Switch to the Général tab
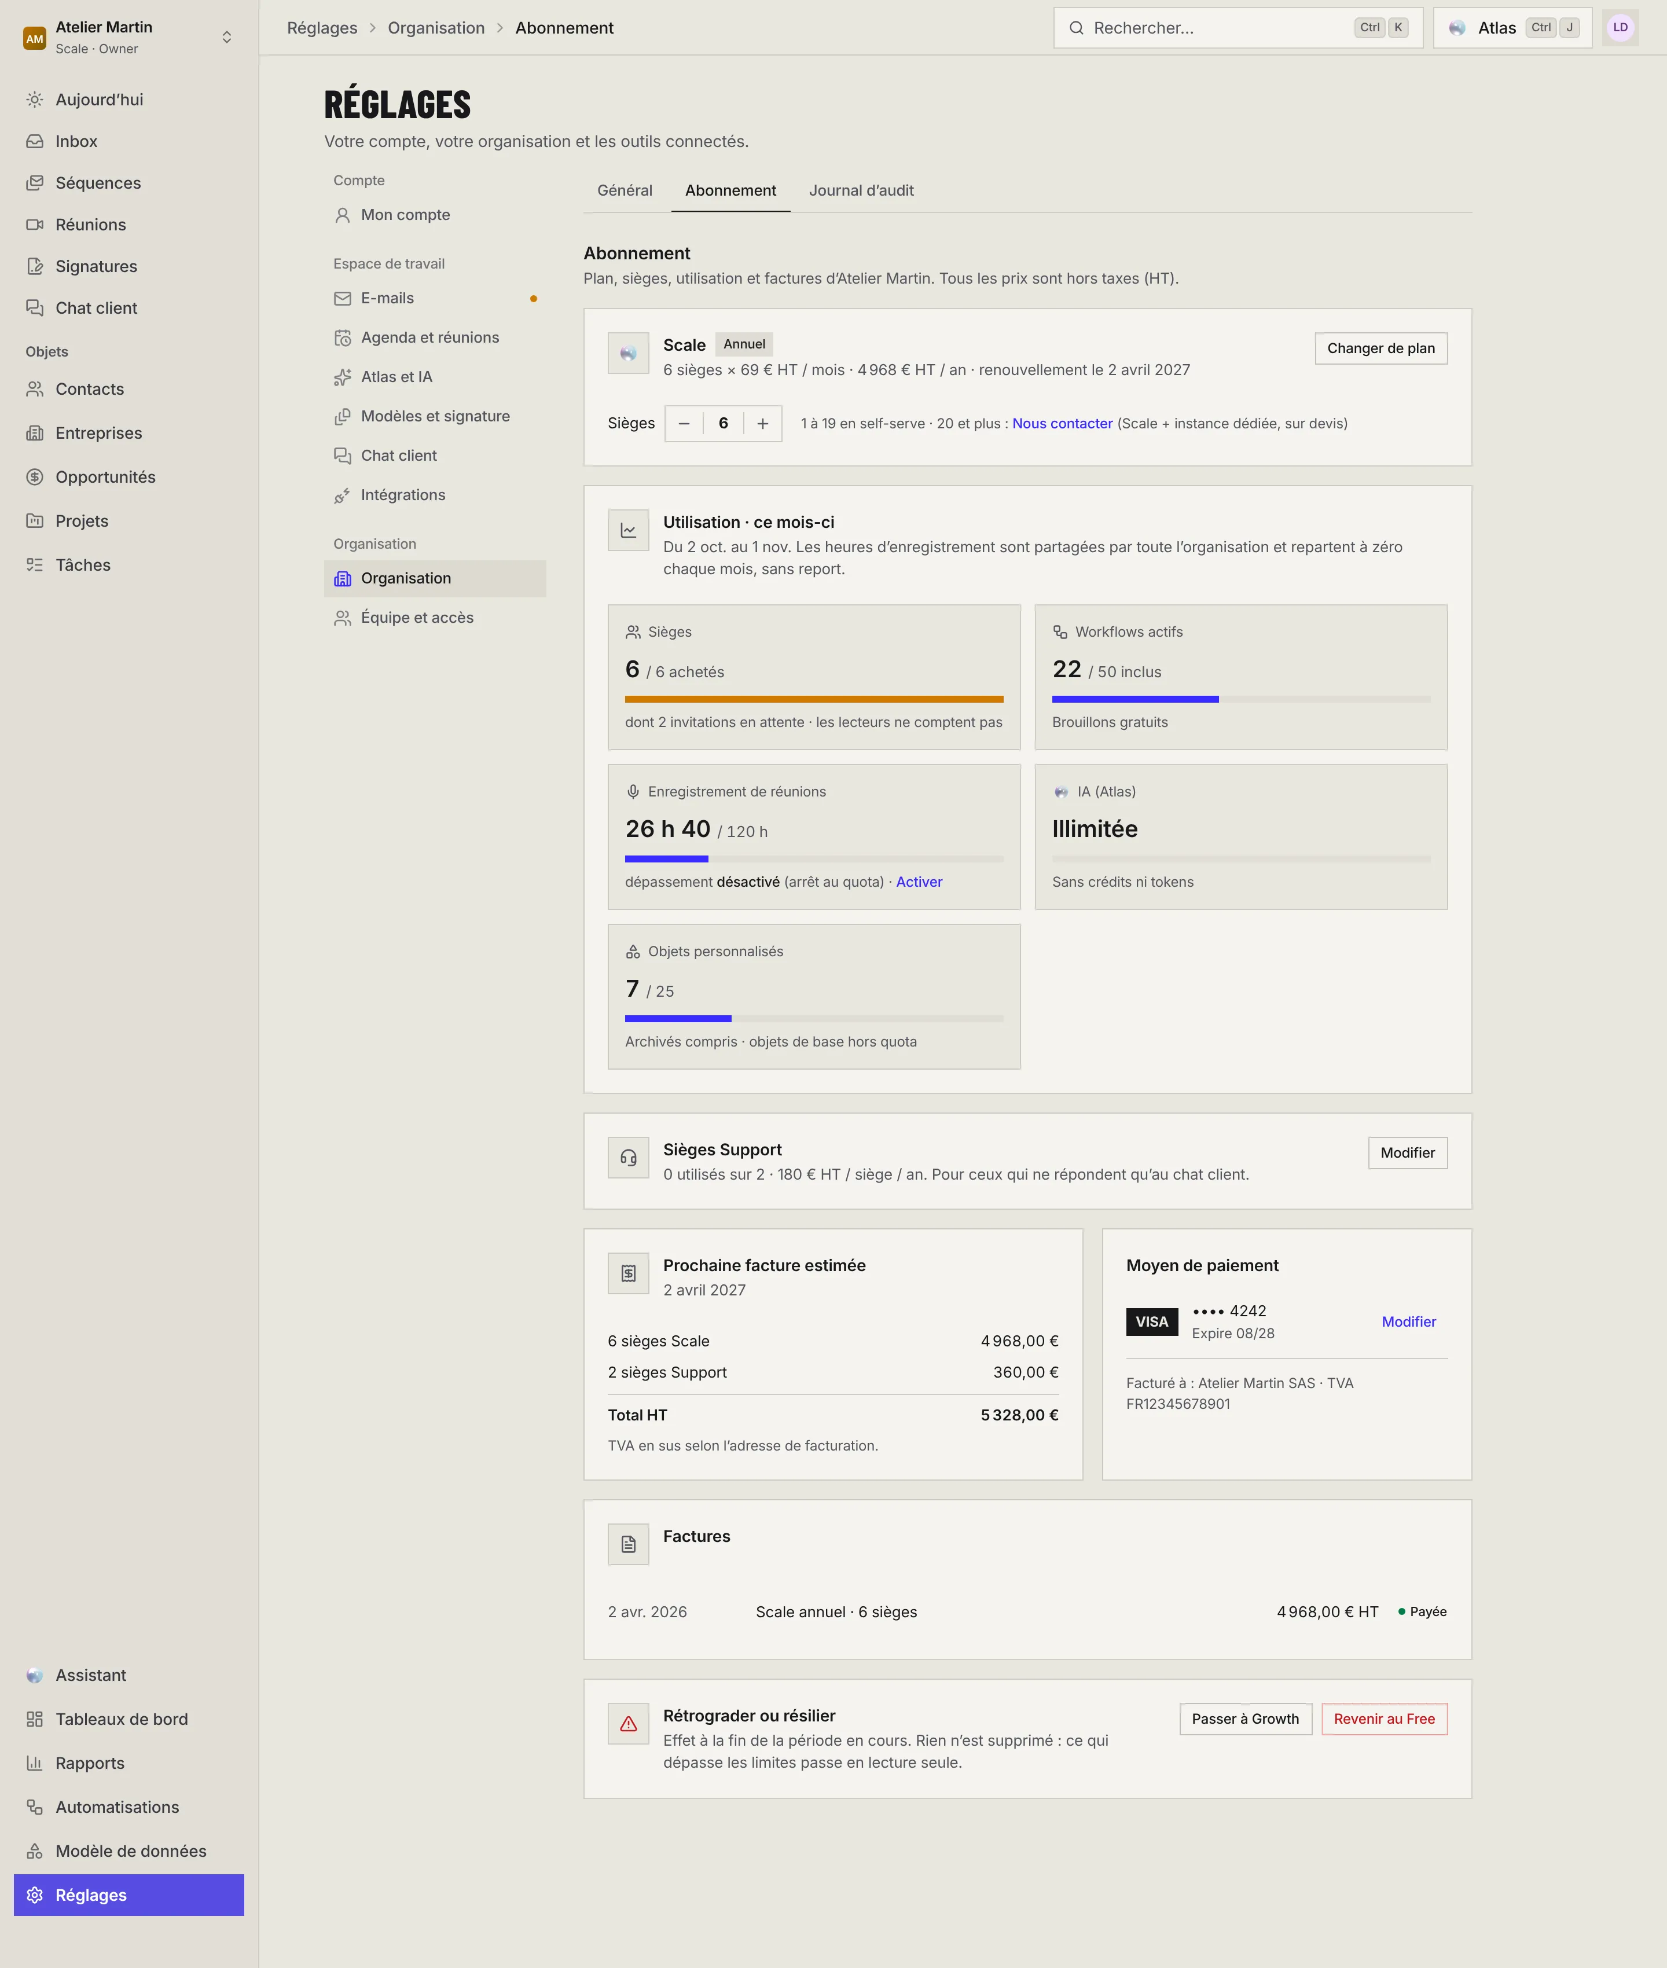1667x1968 pixels. (625, 191)
